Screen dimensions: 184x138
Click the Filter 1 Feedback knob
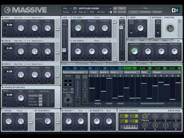(105, 28)
